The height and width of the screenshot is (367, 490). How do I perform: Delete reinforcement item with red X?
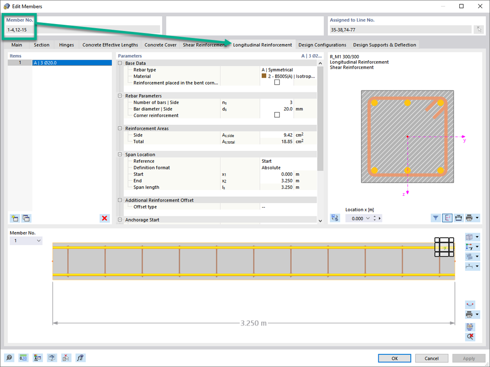tap(105, 218)
